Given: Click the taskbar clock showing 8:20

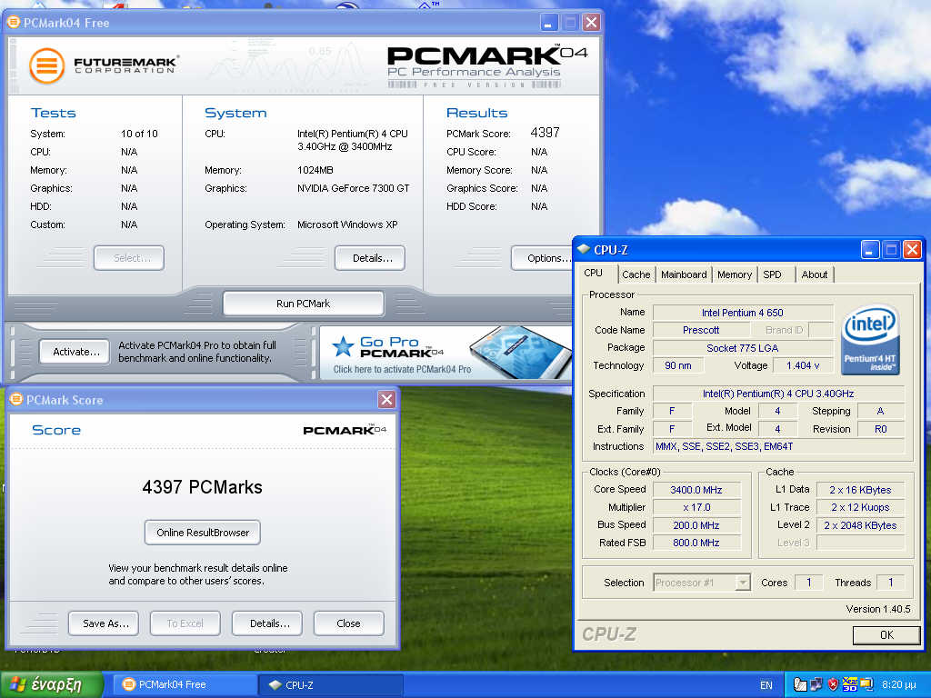Looking at the screenshot, I should (899, 685).
